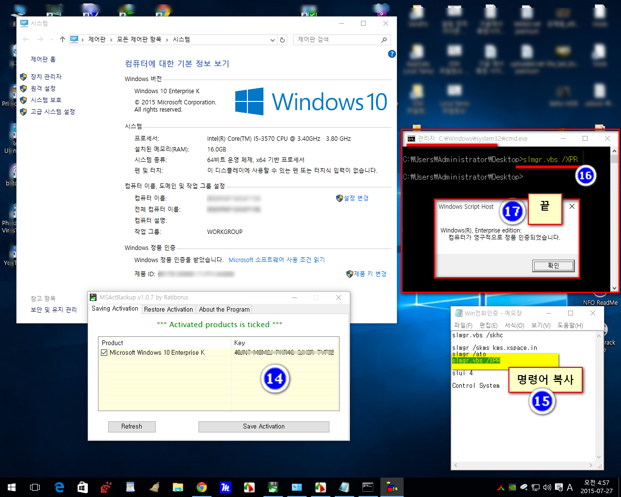The image size is (621, 497).
Task: Expand chevron after 모든 제어판 항목 in breadcrumb
Action: tap(167, 40)
